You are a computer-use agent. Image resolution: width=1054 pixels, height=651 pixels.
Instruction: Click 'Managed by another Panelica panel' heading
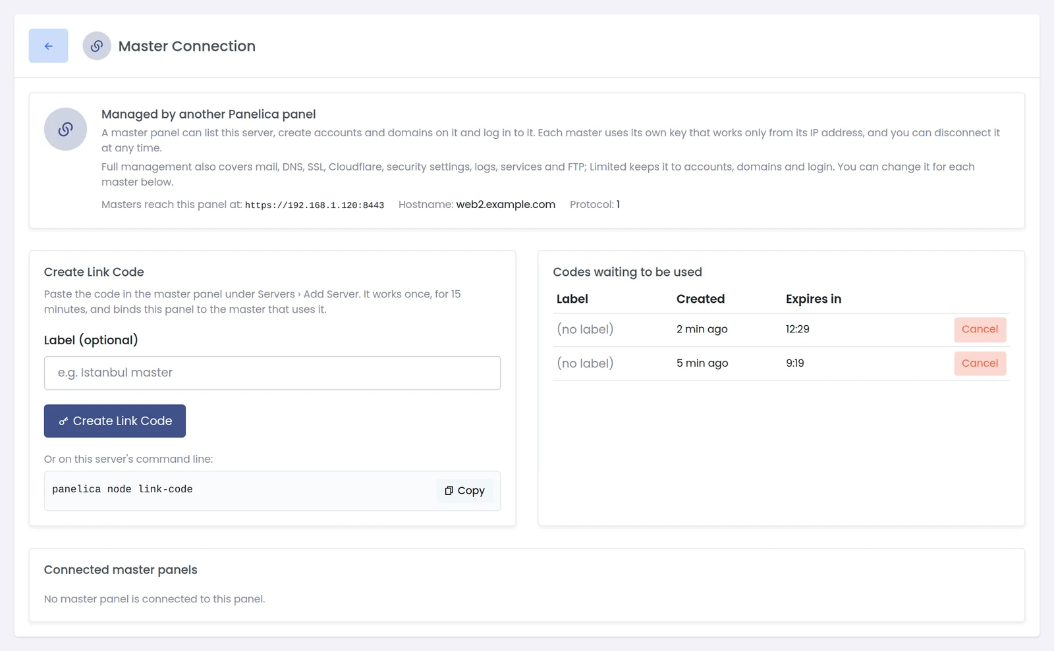pos(209,115)
